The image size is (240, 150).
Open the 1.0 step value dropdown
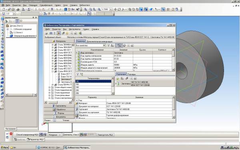[14, 14]
